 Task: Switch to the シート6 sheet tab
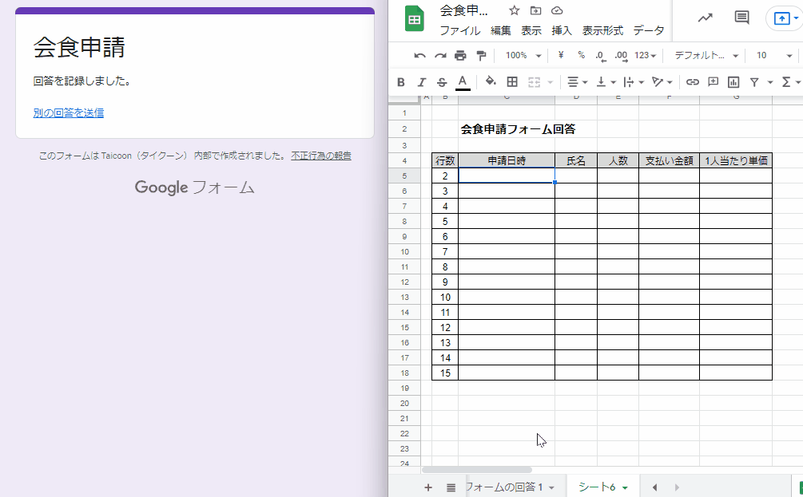[x=598, y=486]
